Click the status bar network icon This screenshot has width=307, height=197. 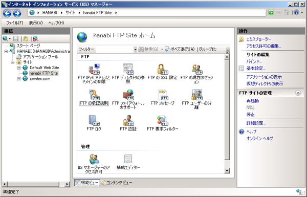click(299, 192)
